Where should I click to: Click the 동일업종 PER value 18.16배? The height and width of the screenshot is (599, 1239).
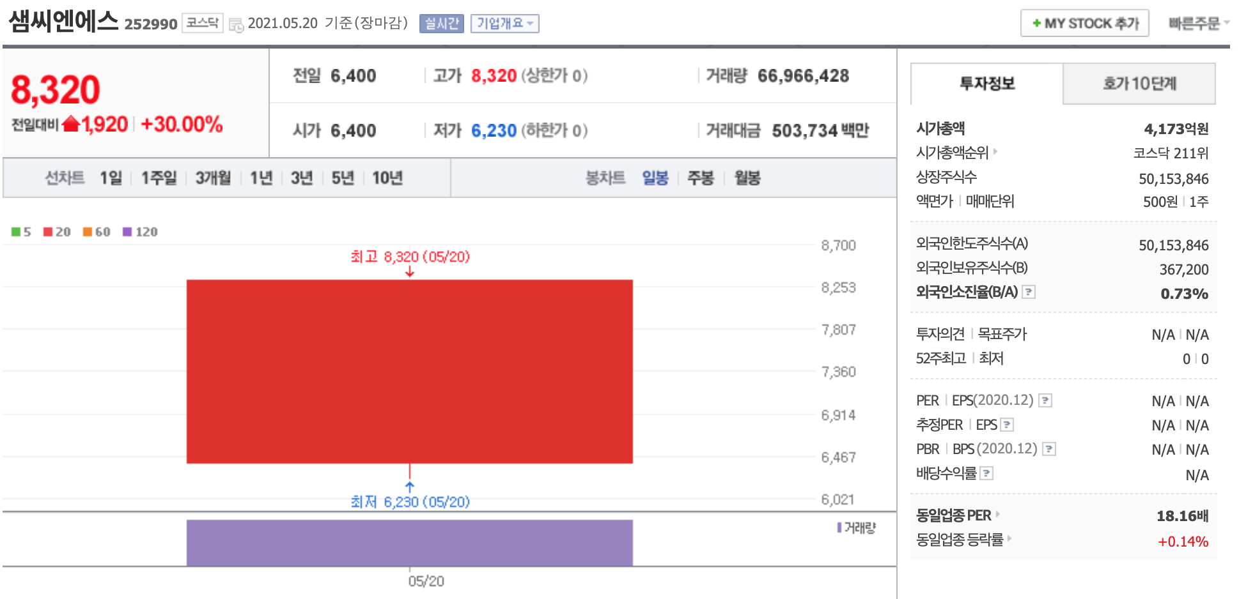(x=1183, y=516)
